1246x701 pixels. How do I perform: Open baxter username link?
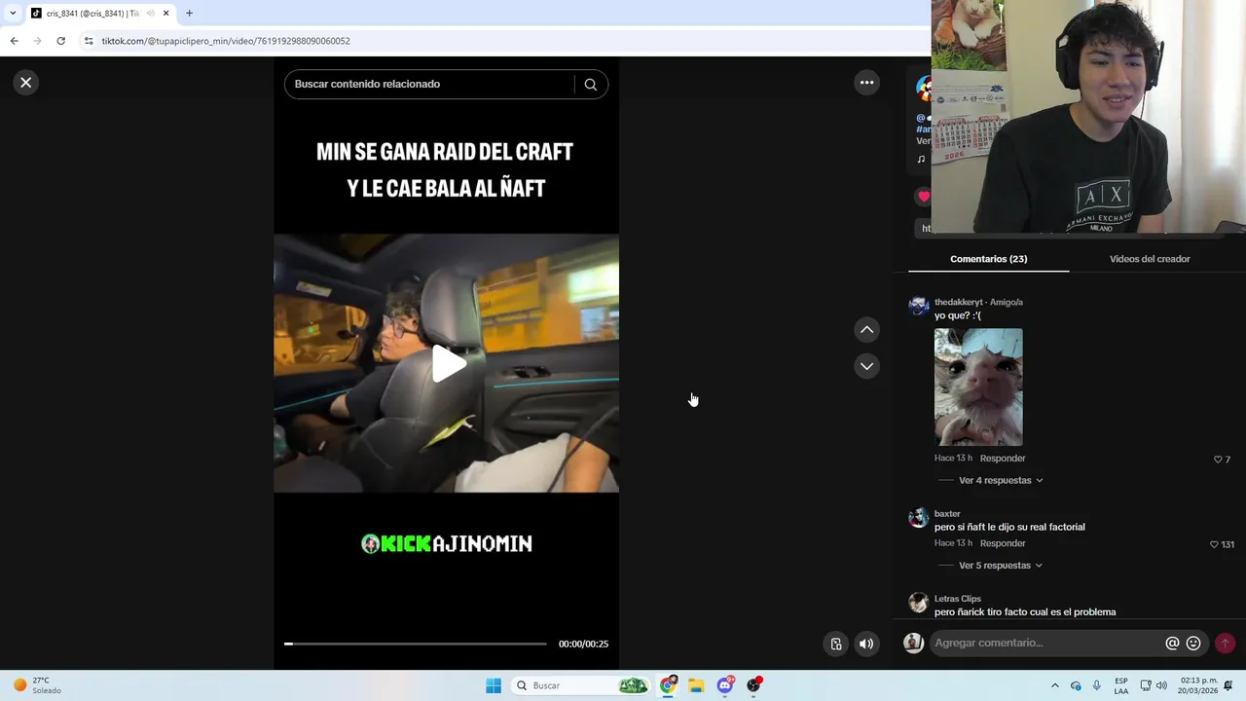coord(947,514)
